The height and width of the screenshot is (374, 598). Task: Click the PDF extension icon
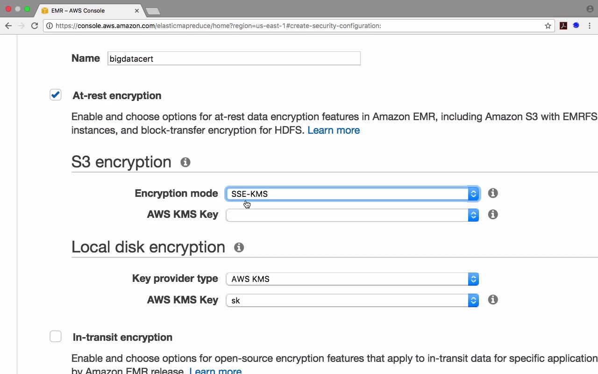pos(563,26)
